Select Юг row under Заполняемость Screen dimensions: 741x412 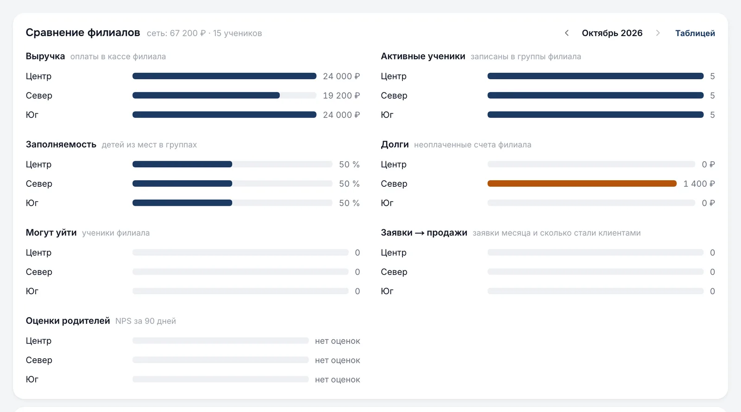[x=193, y=203]
